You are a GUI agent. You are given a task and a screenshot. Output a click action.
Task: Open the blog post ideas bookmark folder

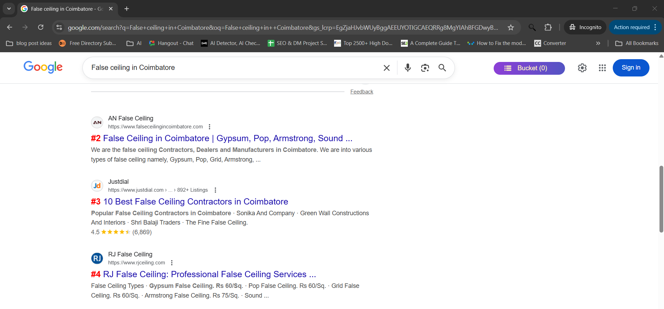29,43
